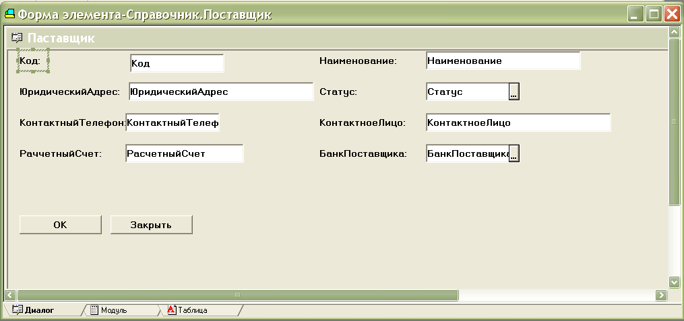Minimize the Форма элемента window
This screenshot has width=684, height=321.
click(x=635, y=14)
